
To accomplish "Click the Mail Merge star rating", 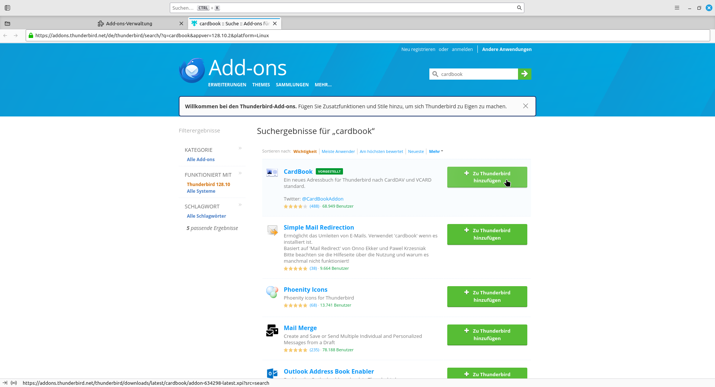I will 295,350.
